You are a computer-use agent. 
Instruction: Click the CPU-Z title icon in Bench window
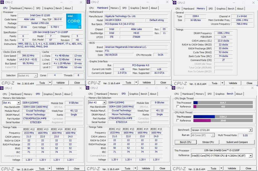[174, 88]
